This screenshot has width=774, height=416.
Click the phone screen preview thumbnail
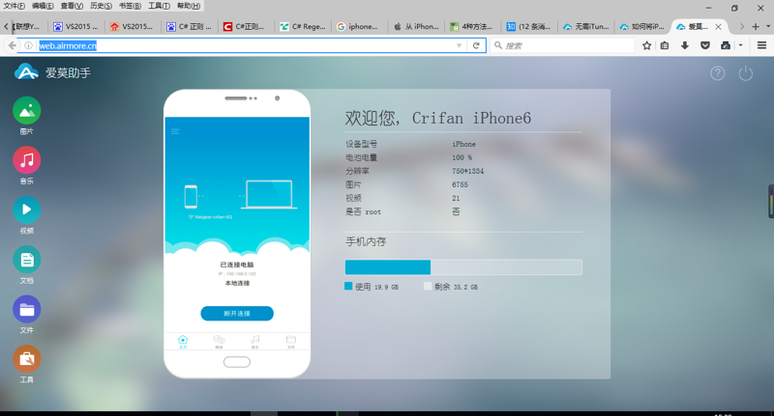coord(237,234)
